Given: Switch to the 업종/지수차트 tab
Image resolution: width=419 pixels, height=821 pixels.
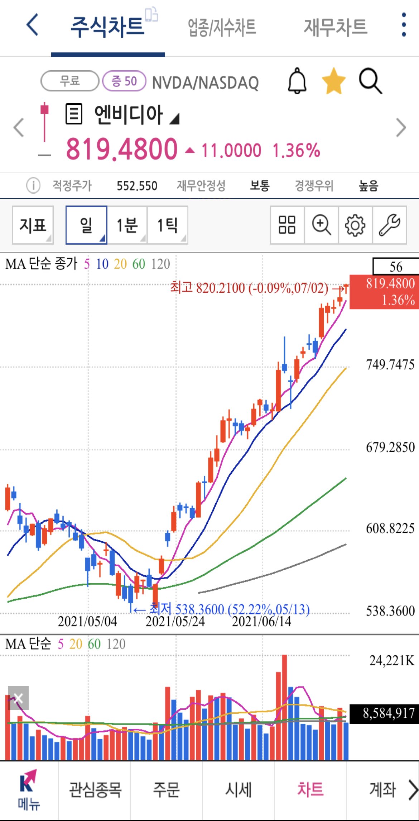Looking at the screenshot, I should pos(222,27).
